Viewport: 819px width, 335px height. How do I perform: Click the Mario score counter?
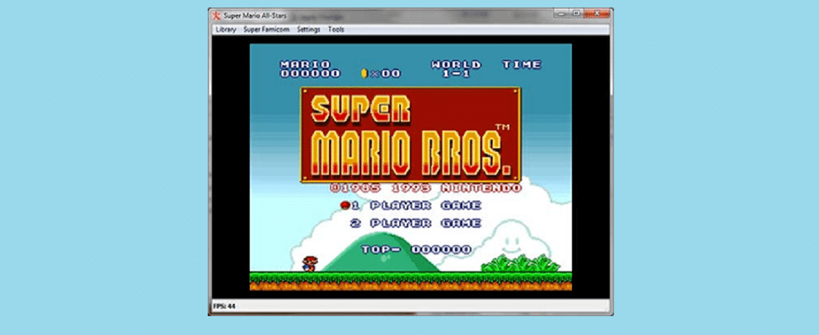(310, 69)
